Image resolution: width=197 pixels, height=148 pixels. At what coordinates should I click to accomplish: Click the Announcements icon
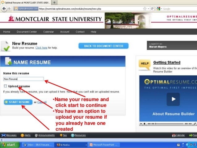36,135
